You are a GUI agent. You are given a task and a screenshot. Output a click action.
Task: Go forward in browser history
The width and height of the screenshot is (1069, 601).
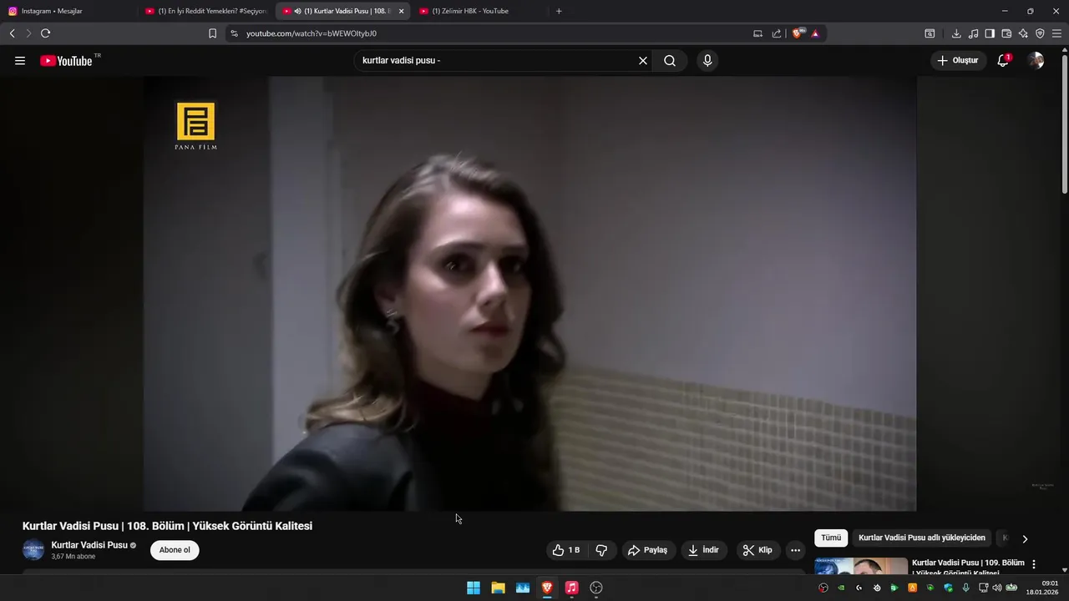[x=28, y=33]
